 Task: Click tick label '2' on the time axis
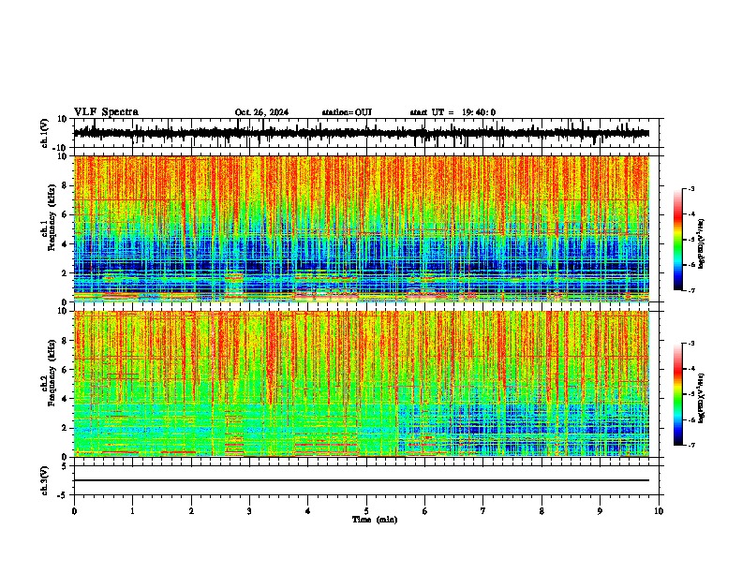pyautogui.click(x=191, y=511)
